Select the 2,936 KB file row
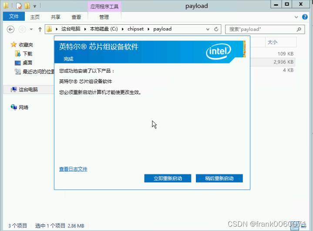Image resolution: width=313 pixels, height=231 pixels. (x=273, y=62)
